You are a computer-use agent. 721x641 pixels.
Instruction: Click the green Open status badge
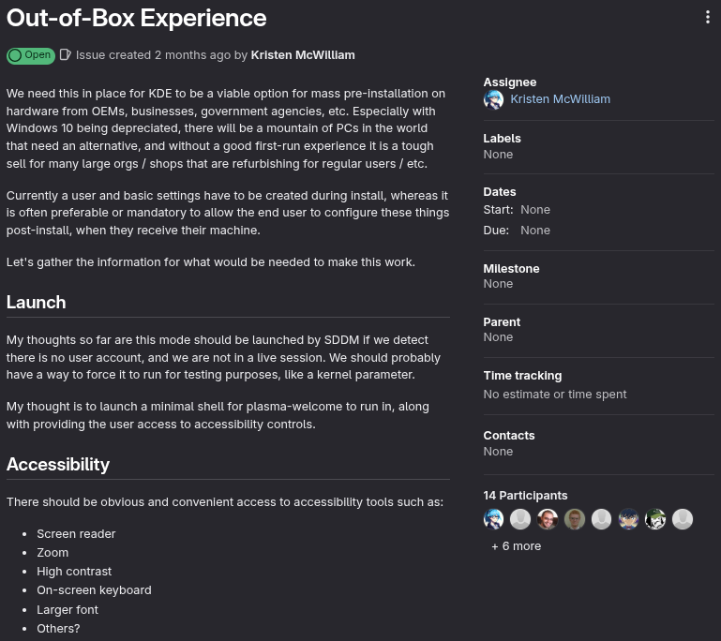(x=31, y=55)
